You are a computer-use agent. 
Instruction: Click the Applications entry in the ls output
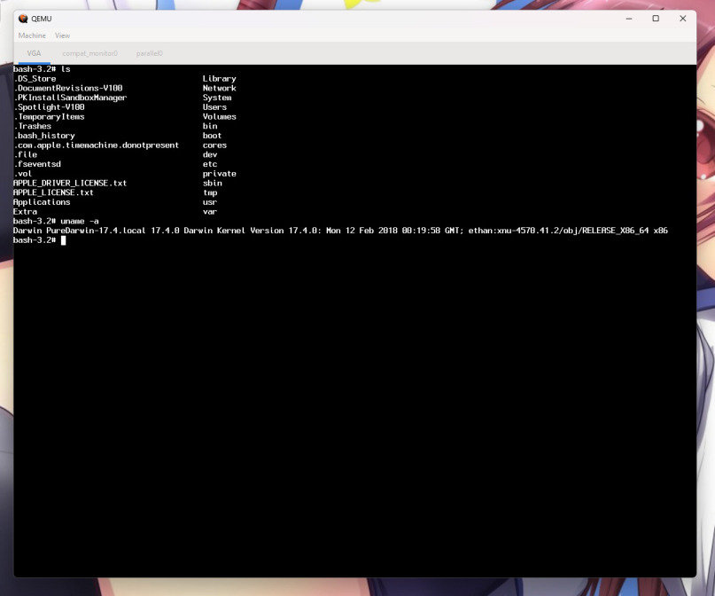click(x=41, y=202)
